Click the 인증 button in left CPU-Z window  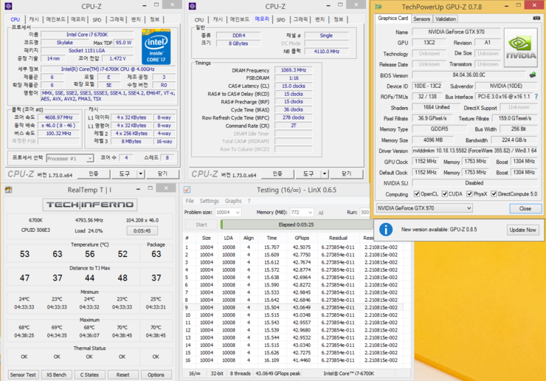click(93, 174)
